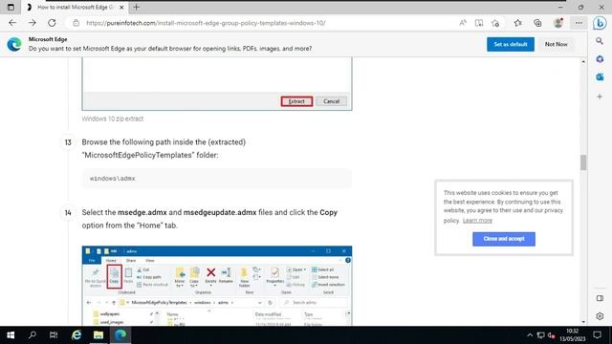Add this page to favorites
The width and height of the screenshot is (612, 344).
[495, 23]
